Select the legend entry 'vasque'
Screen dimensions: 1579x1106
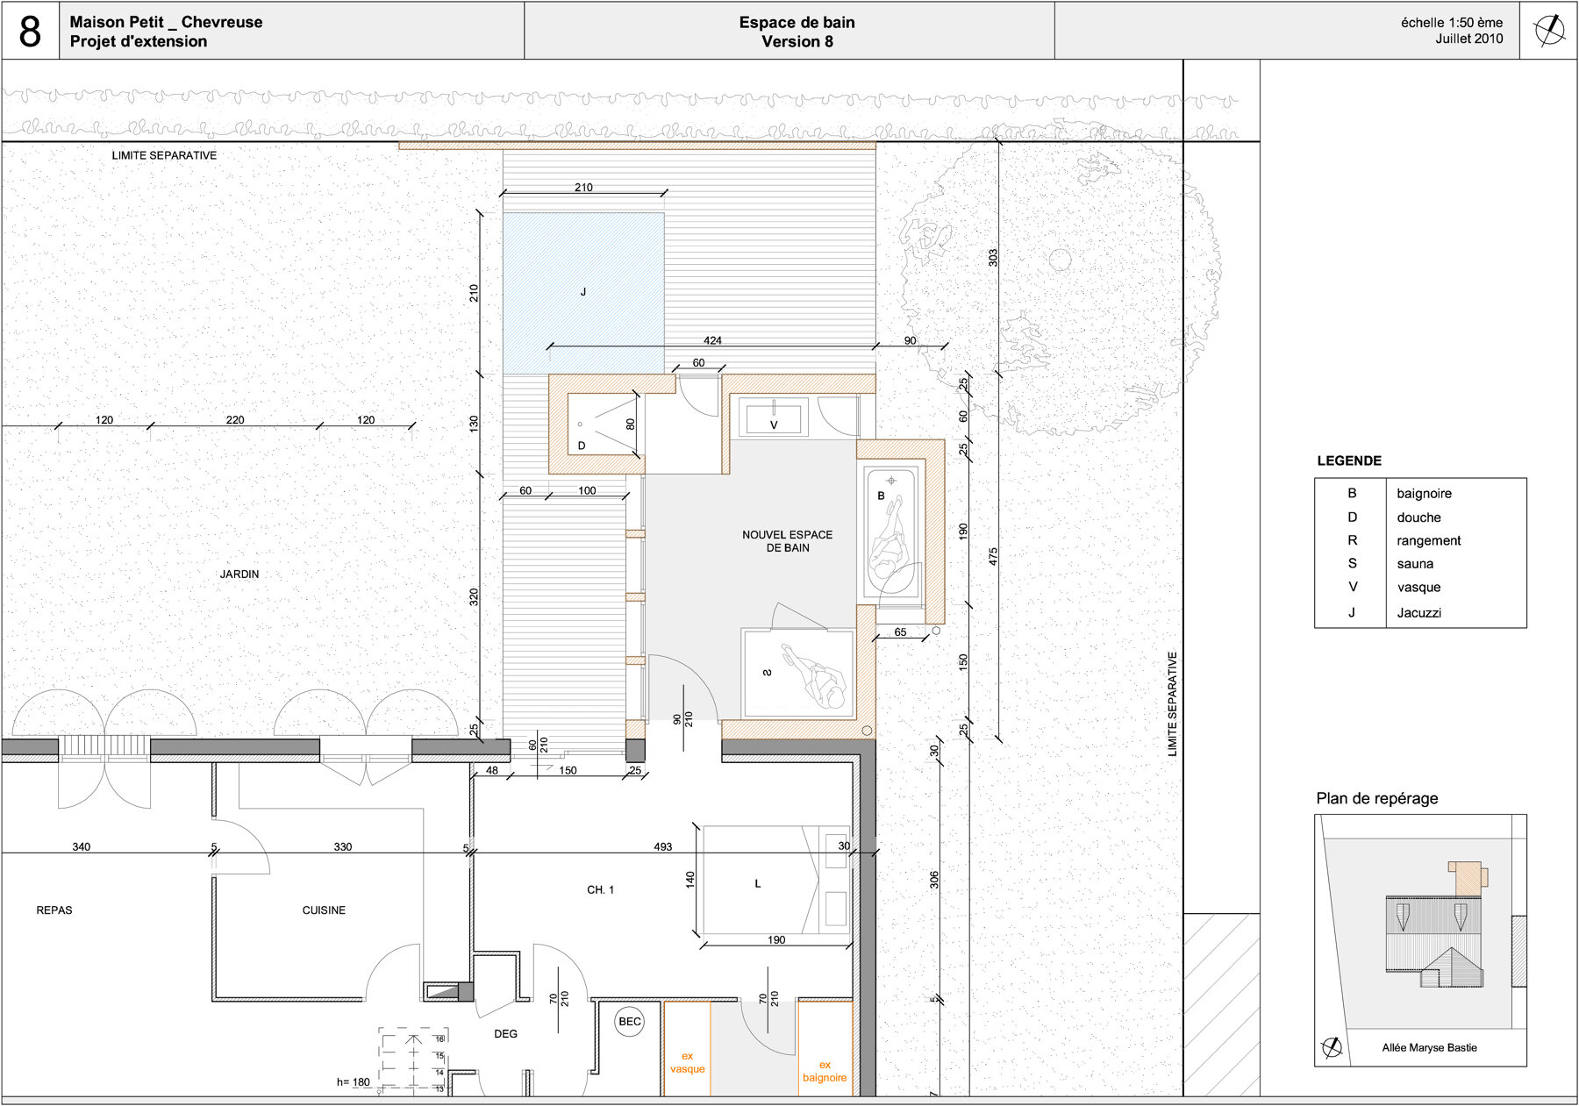(1419, 588)
